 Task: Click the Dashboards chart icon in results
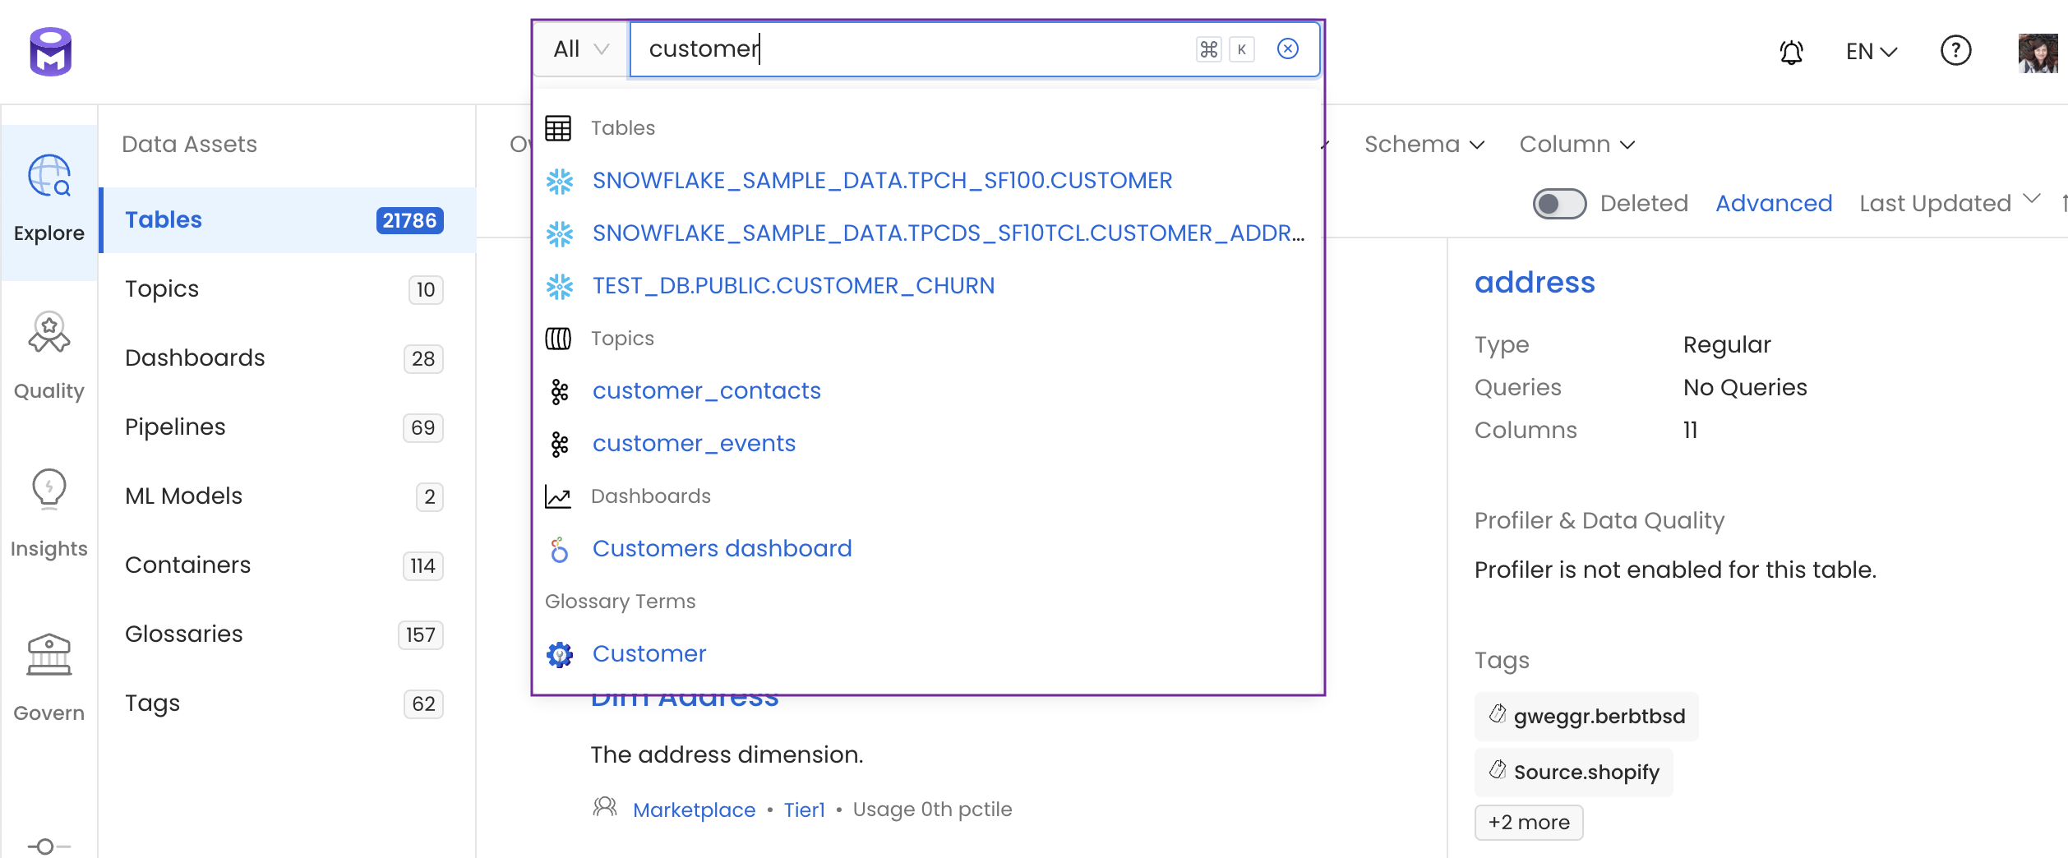(558, 496)
